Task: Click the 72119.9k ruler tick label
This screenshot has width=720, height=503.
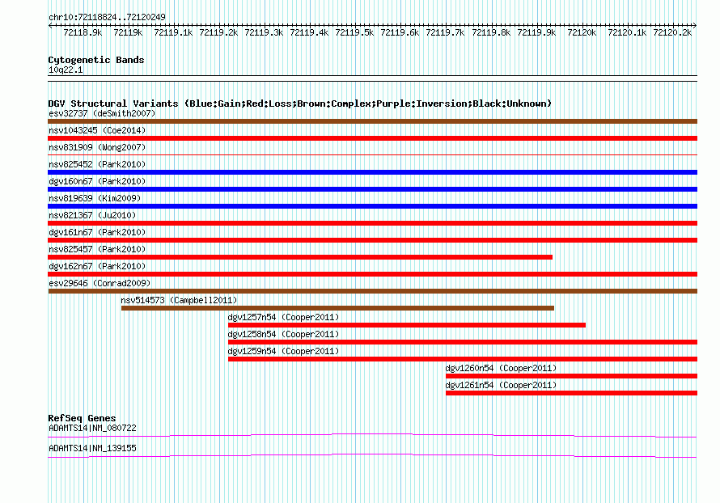Action: click(x=536, y=32)
